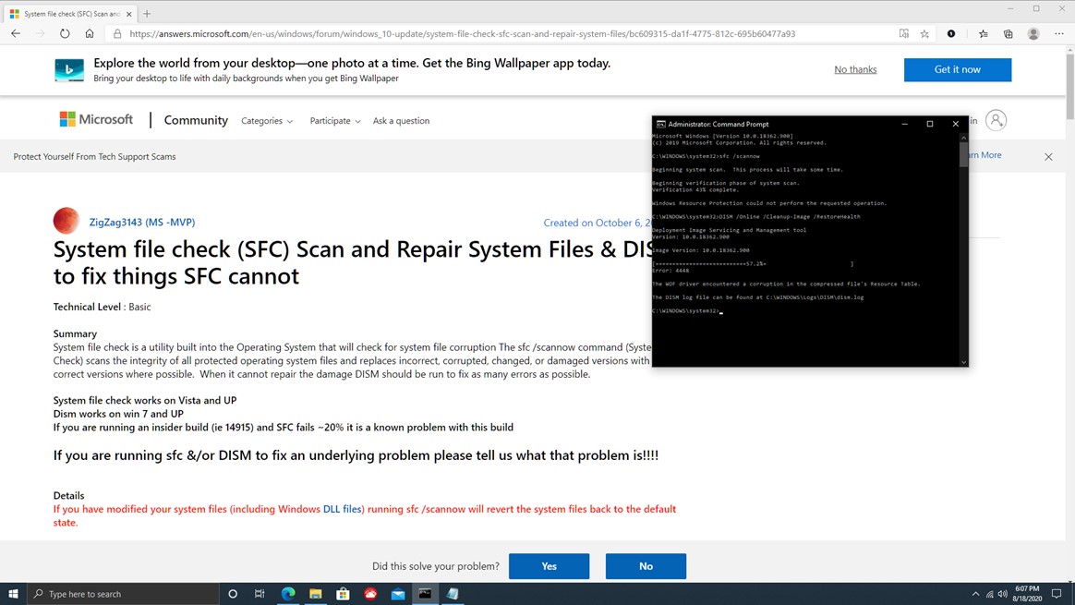Switch to Microsoft Edge in taskbar

click(x=288, y=594)
